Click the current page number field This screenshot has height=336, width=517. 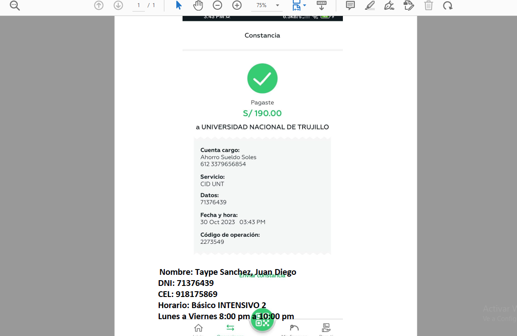(139, 5)
